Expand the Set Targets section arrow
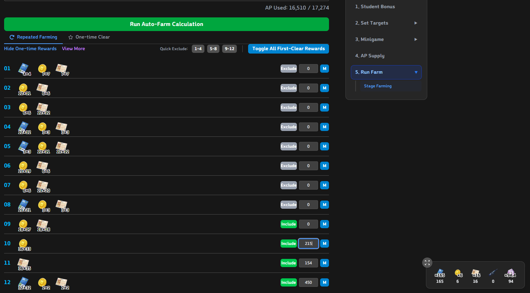The width and height of the screenshot is (530, 293). (416, 23)
